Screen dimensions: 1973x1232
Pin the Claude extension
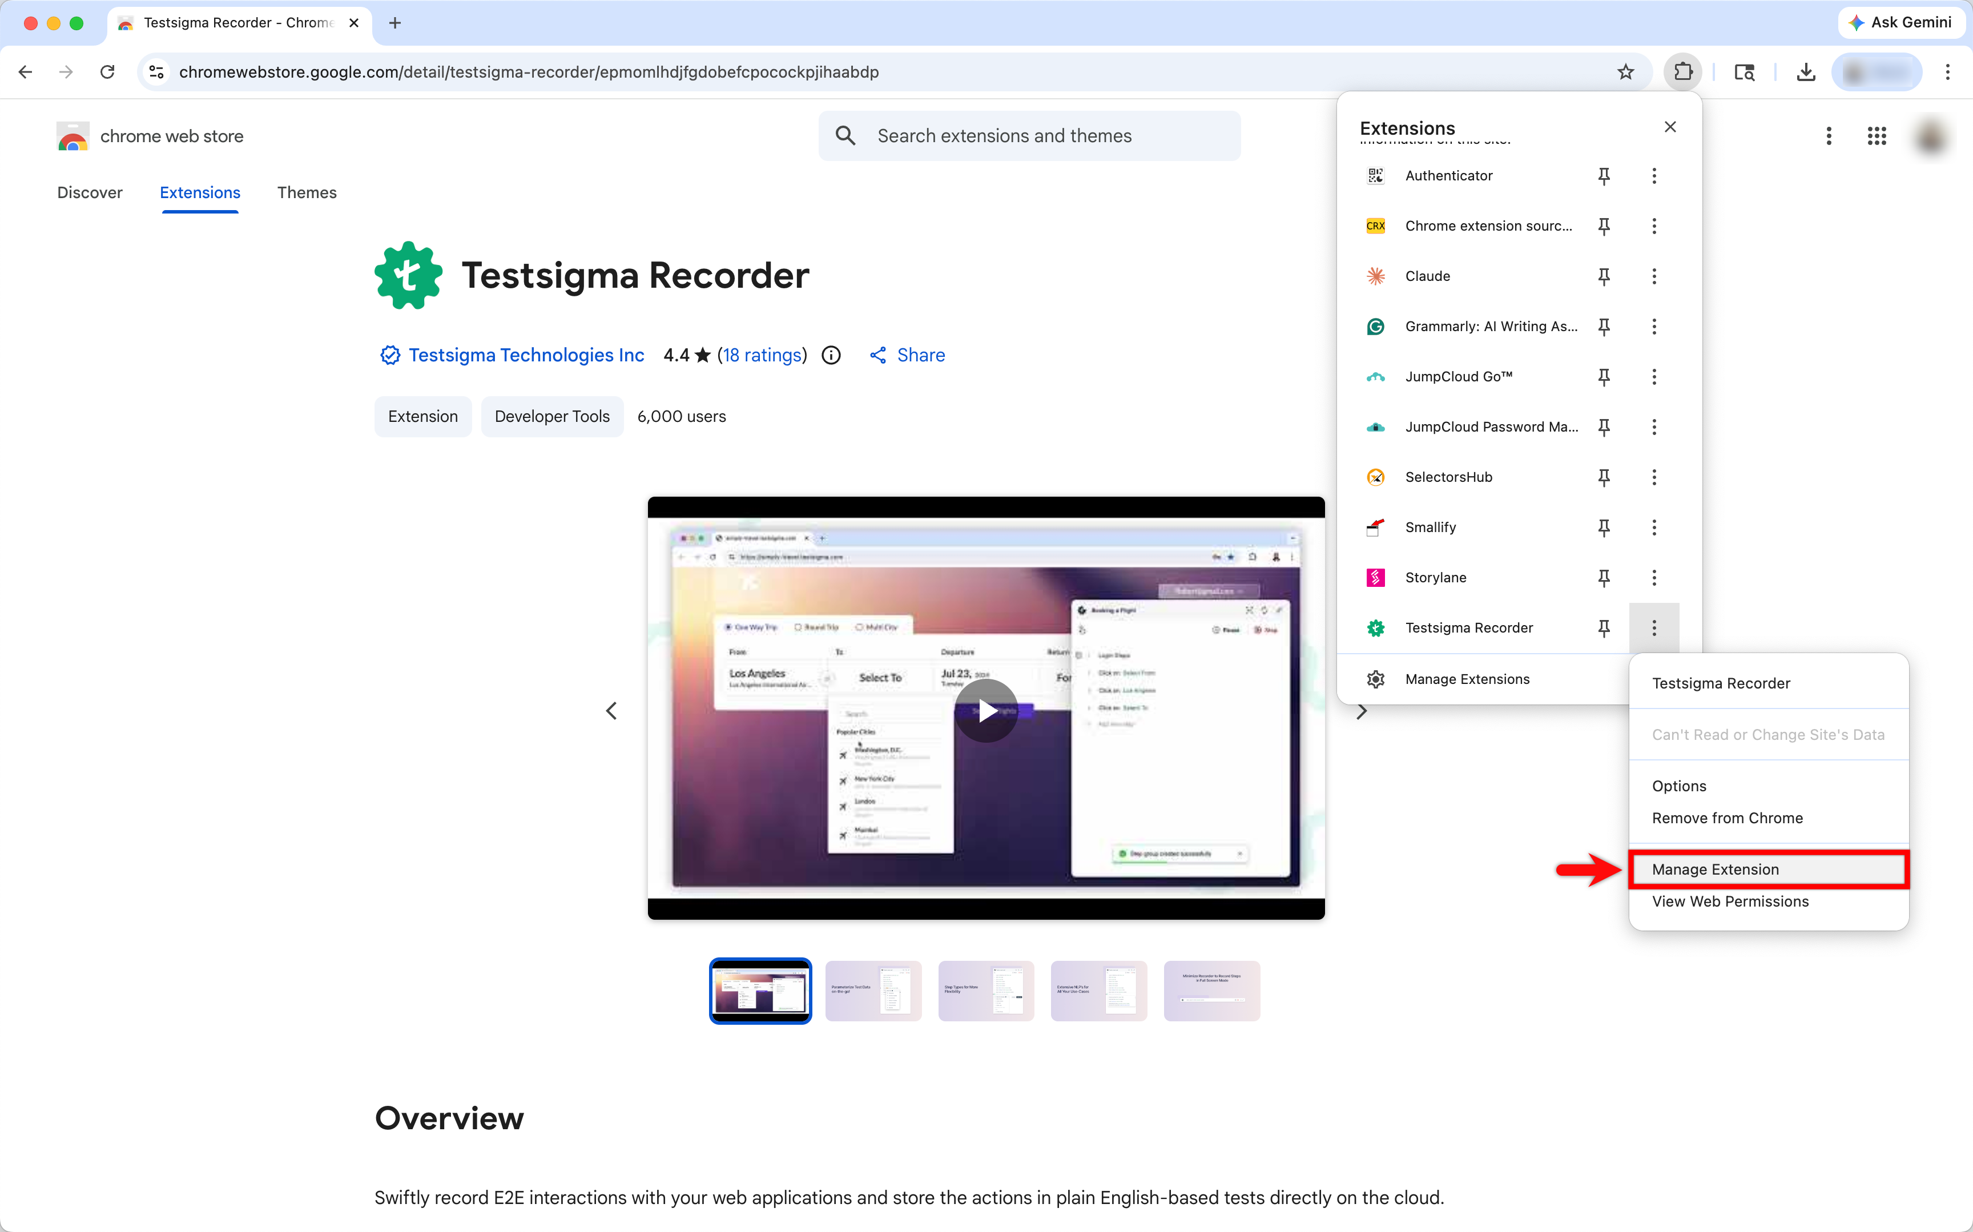[x=1604, y=276]
